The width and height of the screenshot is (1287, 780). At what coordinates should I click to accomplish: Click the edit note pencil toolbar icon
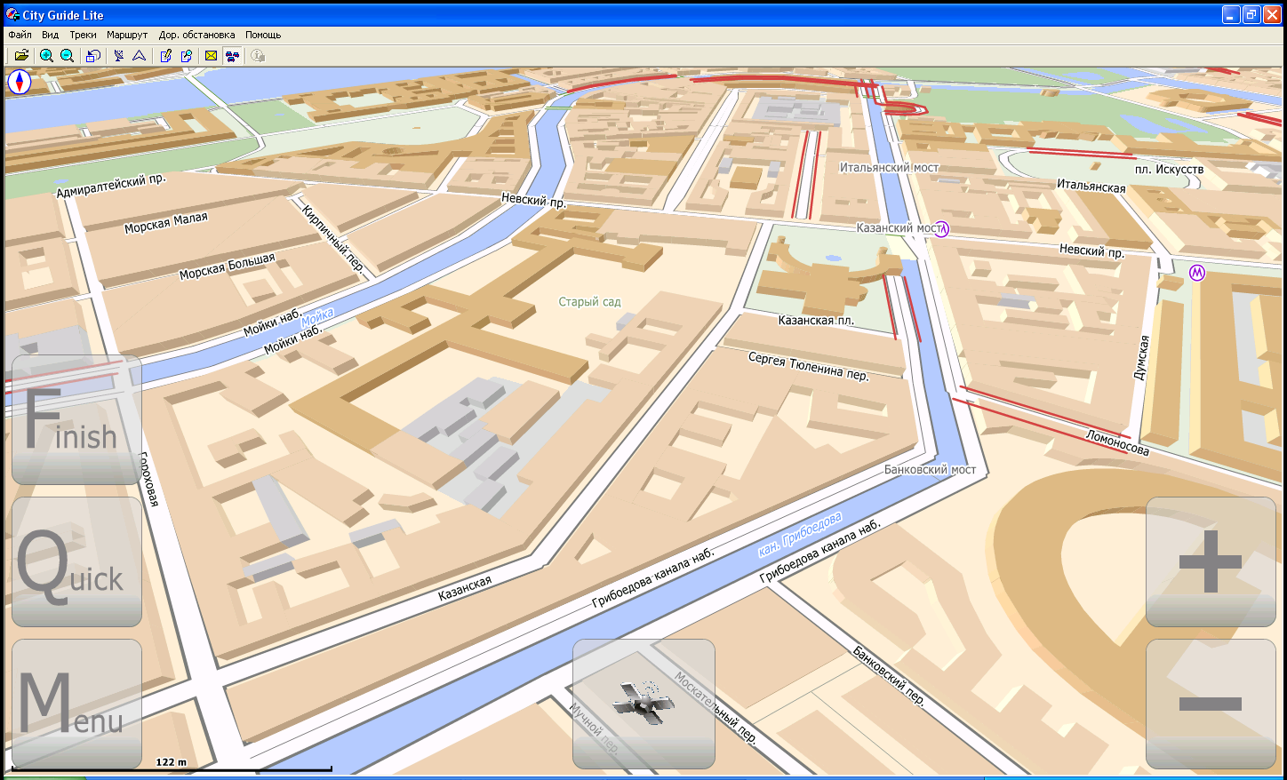[165, 56]
